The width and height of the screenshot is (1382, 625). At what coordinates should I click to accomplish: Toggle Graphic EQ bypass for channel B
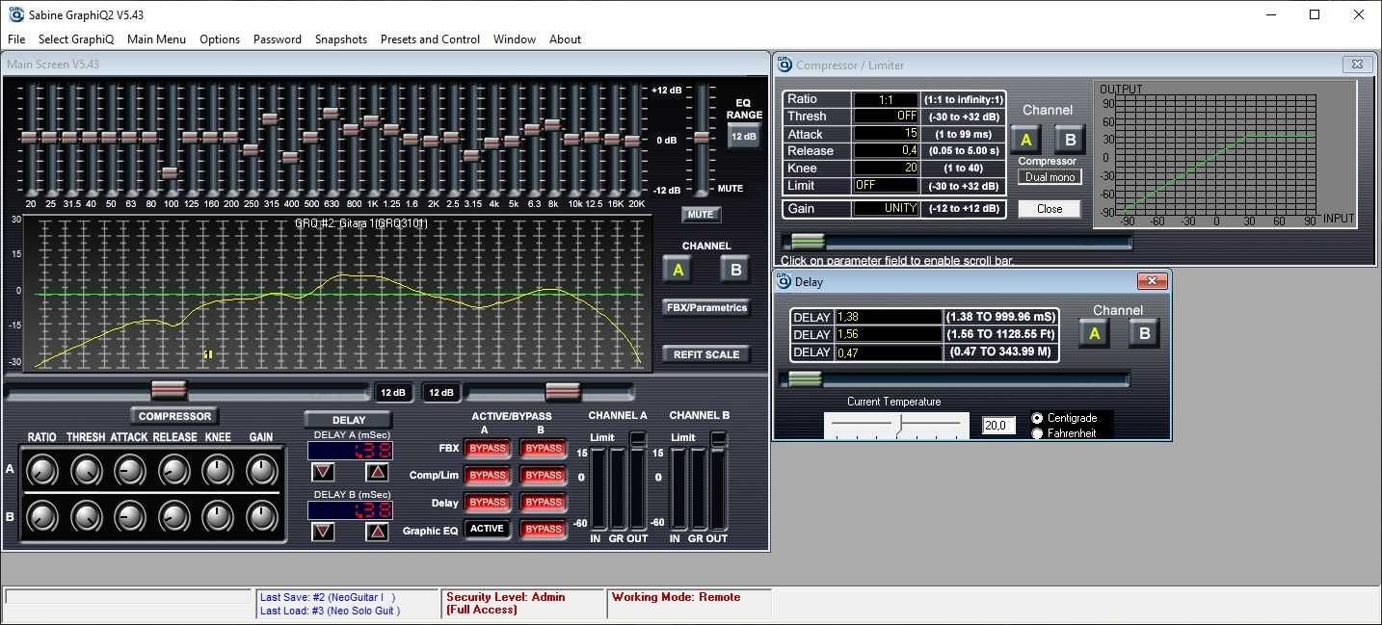544,529
